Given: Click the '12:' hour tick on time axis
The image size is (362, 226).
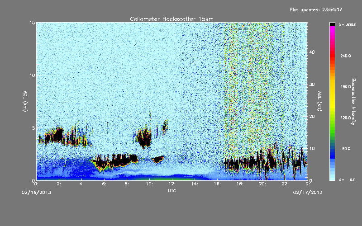Looking at the screenshot, I should 172,184.
